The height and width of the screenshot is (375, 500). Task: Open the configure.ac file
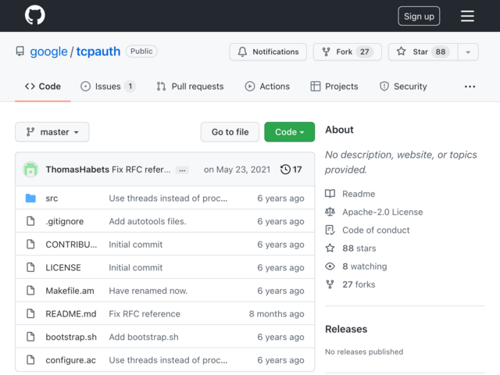point(70,360)
